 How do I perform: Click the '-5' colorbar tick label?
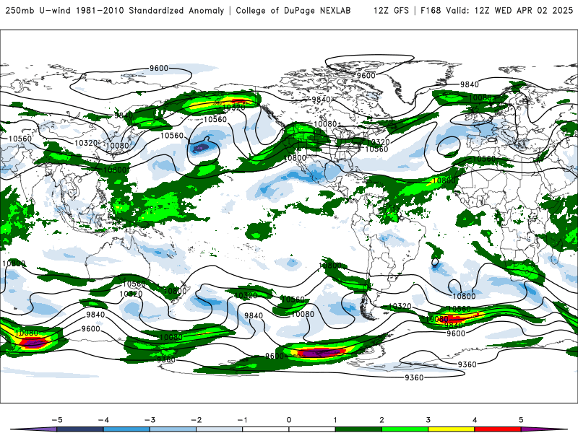click(x=57, y=420)
